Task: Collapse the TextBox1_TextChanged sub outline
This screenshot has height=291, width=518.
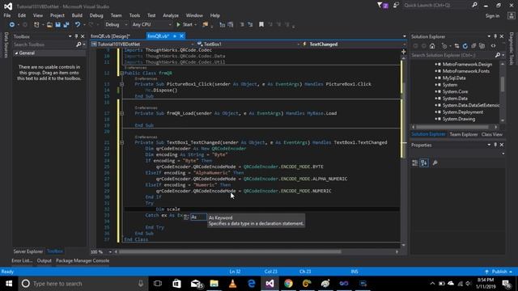Action: click(x=121, y=142)
